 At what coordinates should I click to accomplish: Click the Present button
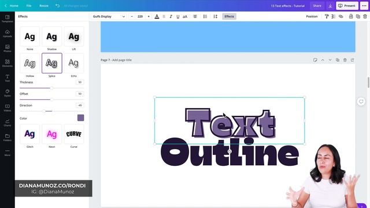(347, 6)
